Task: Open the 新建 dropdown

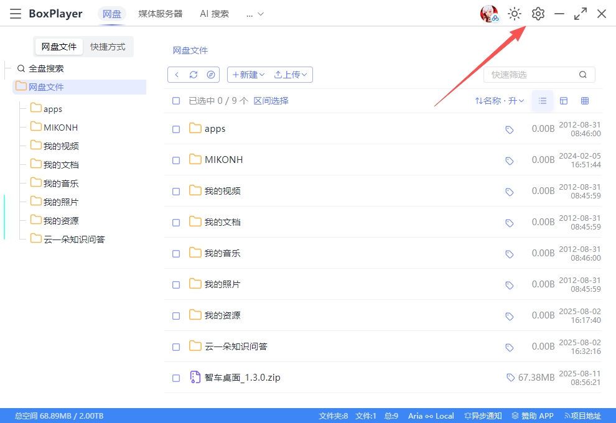Action: click(249, 75)
